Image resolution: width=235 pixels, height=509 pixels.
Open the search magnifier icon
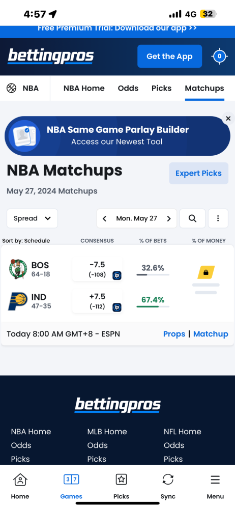coord(192,218)
